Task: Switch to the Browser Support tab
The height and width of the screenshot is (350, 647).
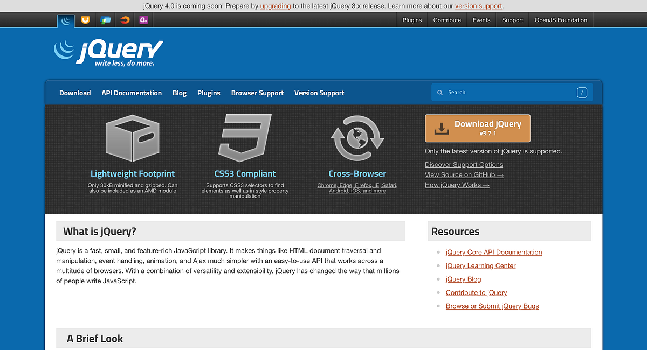Action: coord(257,93)
